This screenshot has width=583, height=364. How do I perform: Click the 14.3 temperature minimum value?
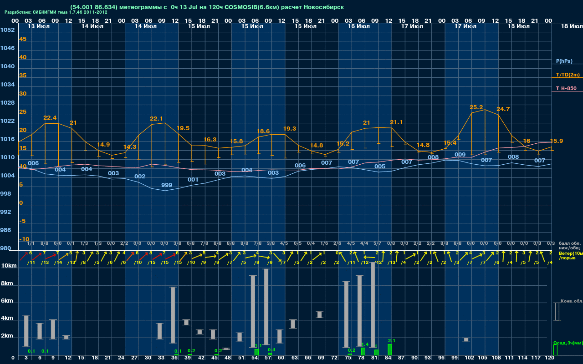click(x=130, y=147)
